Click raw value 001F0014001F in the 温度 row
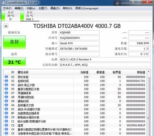This screenshot has height=136, width=154. click(136, 125)
